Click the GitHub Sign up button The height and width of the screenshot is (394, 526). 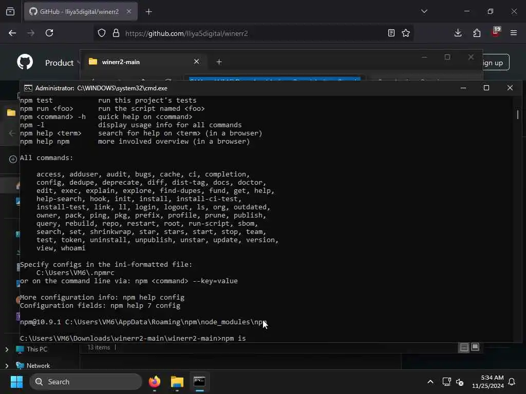496,63
